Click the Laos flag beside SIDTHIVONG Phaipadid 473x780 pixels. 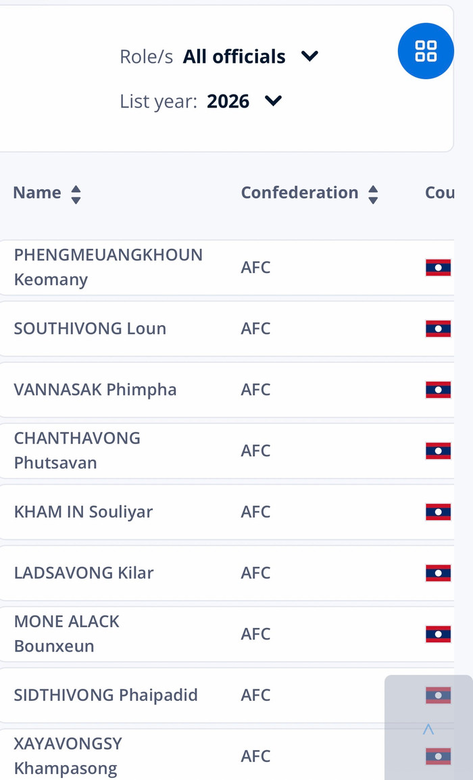tap(438, 695)
